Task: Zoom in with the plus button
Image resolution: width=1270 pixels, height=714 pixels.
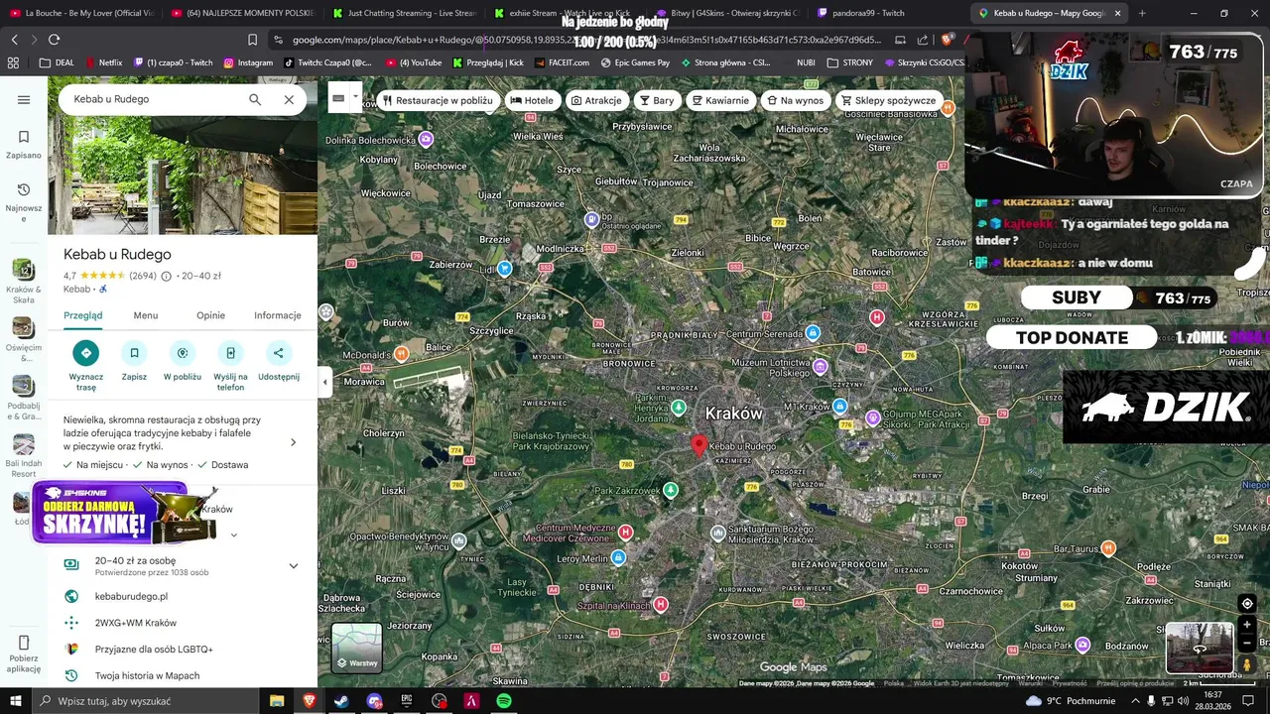Action: 1247,625
